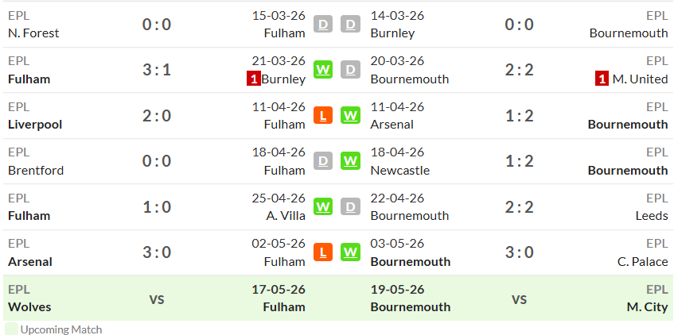Screen dimensions: 674x335
Task: Click green W badge for Newcastle vs Bournemouth
Action: pos(350,161)
